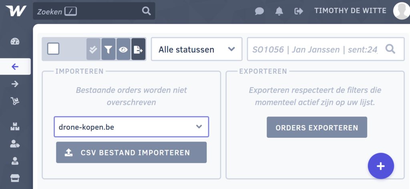This screenshot has height=189, width=410.
Task: Click the logout arrow icon
Action: pos(299,11)
